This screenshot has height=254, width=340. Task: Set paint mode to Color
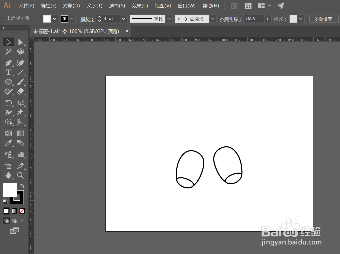pos(6,211)
